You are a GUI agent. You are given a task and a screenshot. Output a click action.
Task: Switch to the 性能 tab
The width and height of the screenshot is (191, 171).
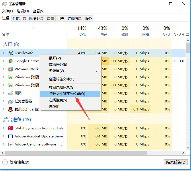coord(16,19)
